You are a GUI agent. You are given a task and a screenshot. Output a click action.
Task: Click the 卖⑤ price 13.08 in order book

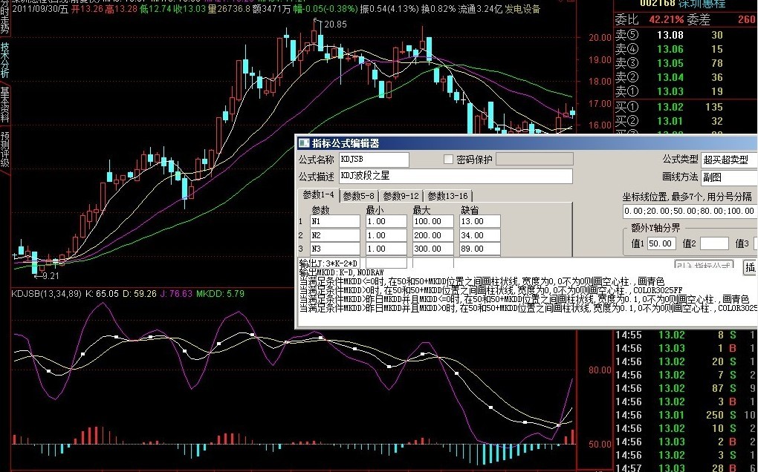(670, 35)
